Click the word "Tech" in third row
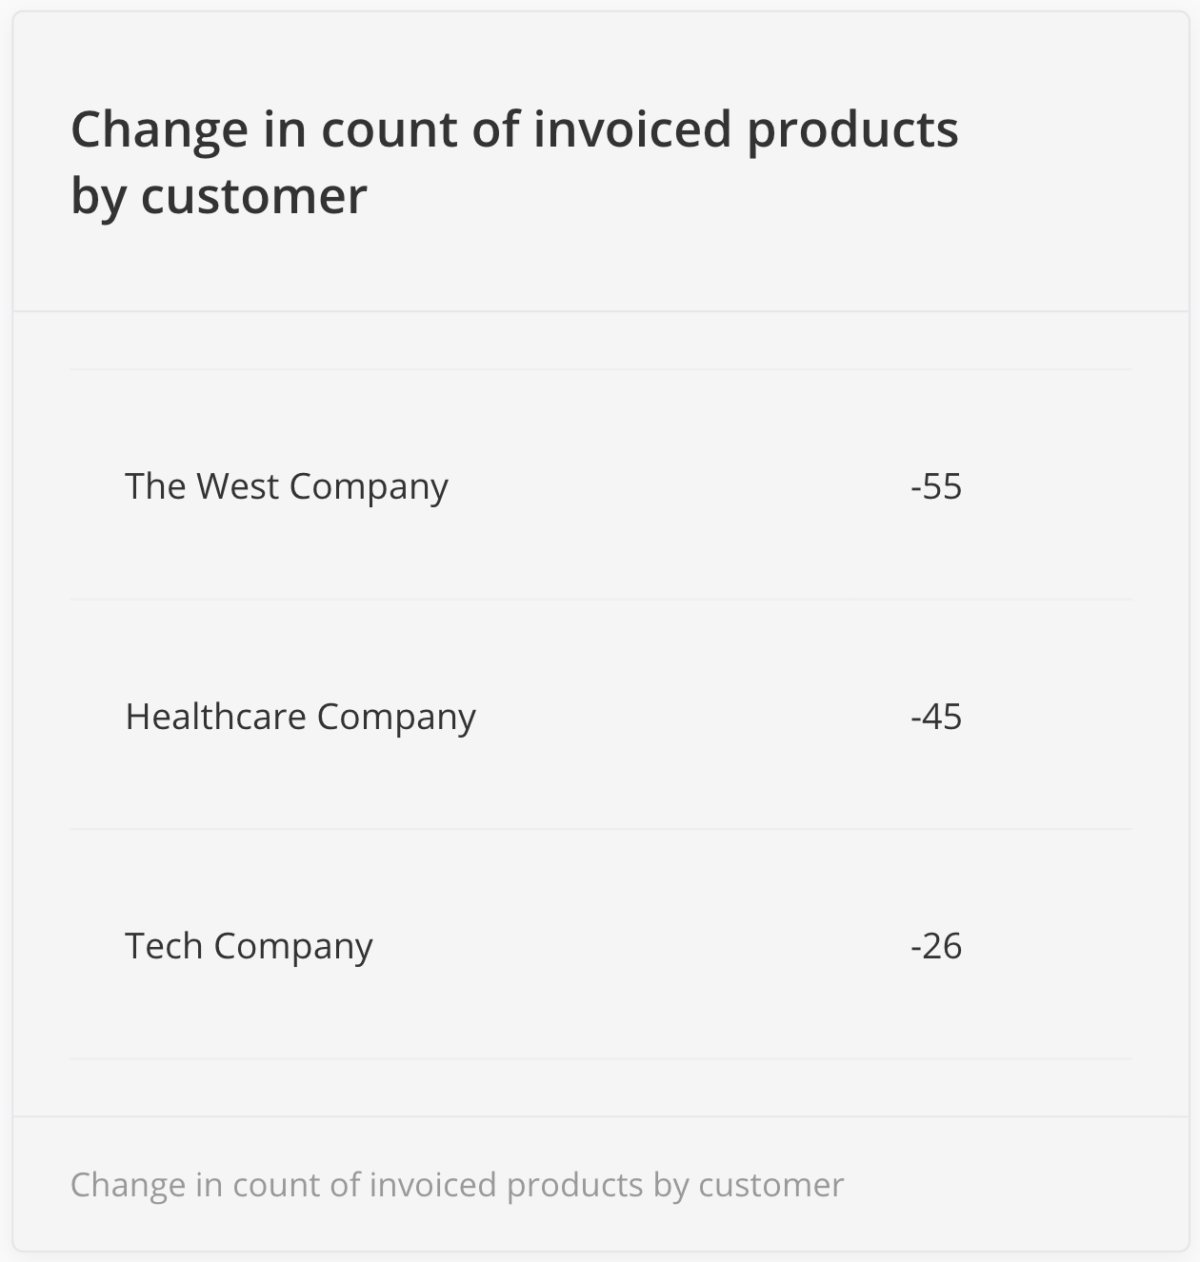The image size is (1200, 1262). click(163, 947)
